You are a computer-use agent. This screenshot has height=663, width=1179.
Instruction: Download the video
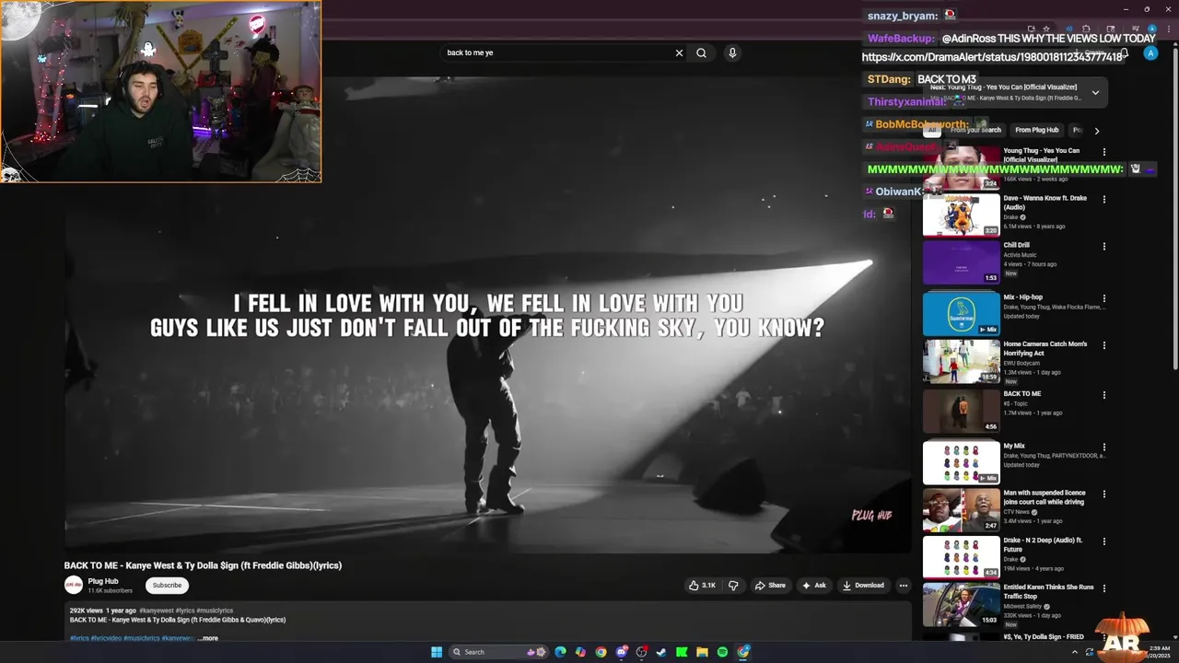[863, 585]
